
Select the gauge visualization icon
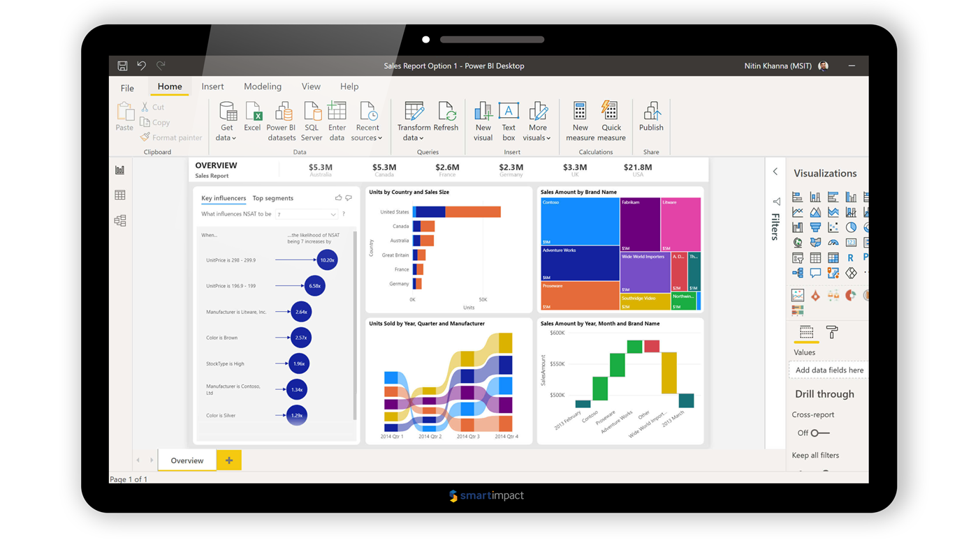click(x=833, y=243)
